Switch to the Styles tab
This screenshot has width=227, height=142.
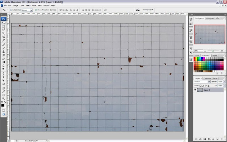click(x=215, y=55)
